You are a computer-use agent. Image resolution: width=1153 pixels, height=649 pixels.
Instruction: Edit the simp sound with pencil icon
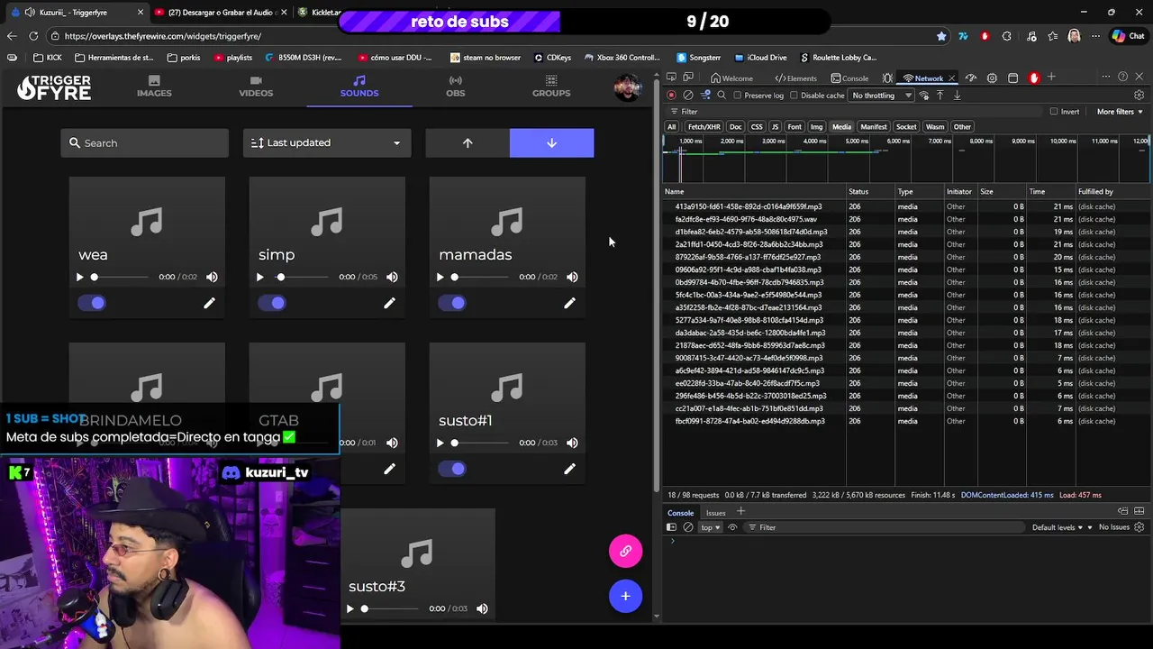coord(389,304)
